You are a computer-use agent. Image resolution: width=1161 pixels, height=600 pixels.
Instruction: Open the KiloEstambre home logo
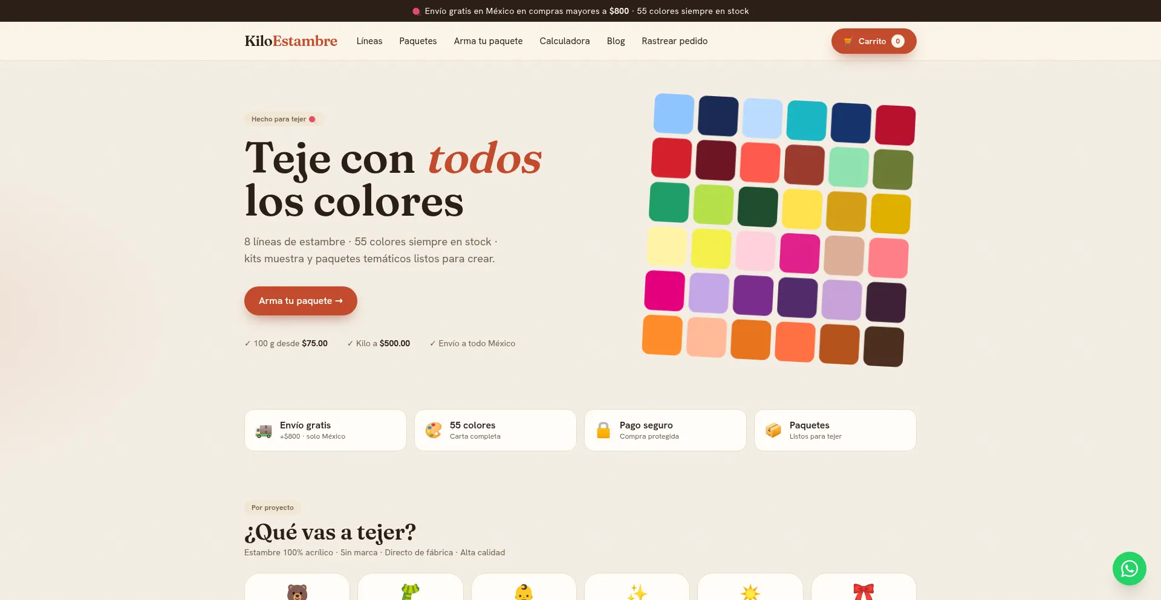pos(291,41)
